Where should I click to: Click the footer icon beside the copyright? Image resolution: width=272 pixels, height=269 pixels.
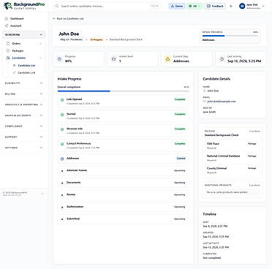[42, 194]
